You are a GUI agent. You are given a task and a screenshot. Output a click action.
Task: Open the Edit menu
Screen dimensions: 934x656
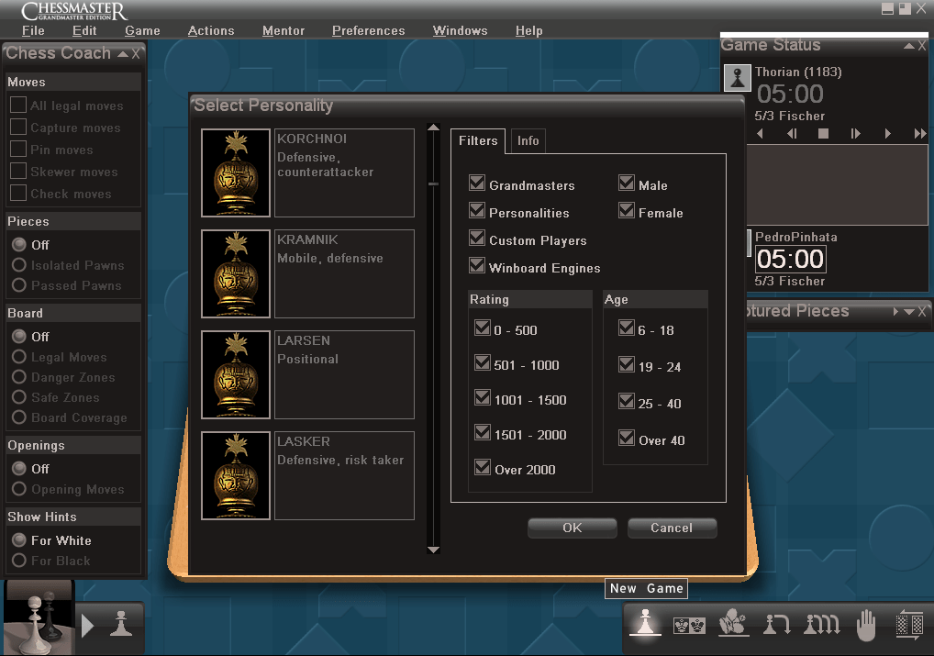(x=84, y=31)
